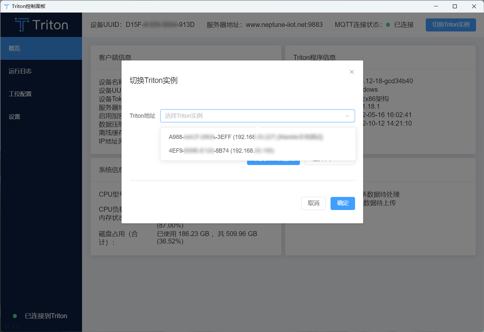Close the 切换Triton实例 dialog with X
This screenshot has height=332, width=484.
(x=352, y=72)
